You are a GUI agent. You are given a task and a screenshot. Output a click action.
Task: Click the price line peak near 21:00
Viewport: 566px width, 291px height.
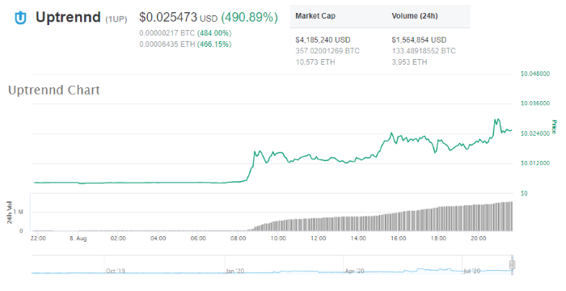[x=496, y=119]
